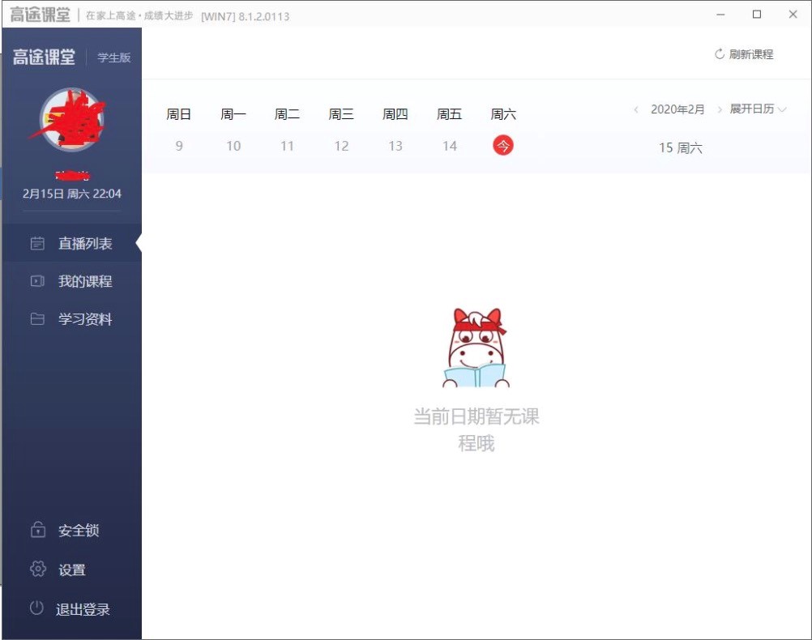Image resolution: width=812 pixels, height=640 pixels.
Task: Close the 高途课堂 window
Action: point(793,15)
